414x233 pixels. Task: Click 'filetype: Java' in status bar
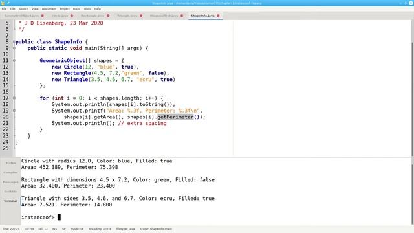pos(125,229)
